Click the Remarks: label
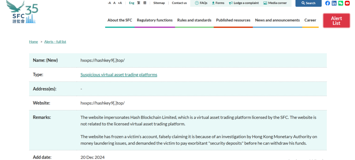Viewport: 355px width, 160px height. 42,117
